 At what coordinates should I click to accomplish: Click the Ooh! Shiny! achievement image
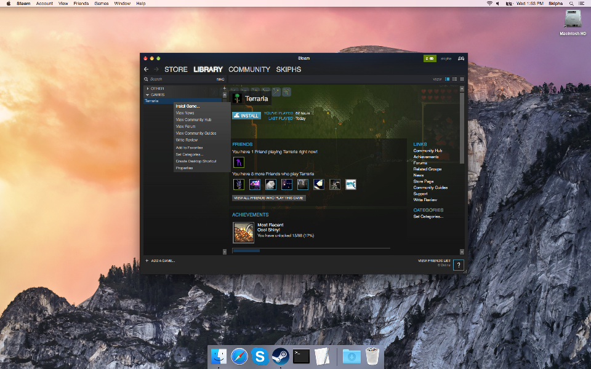tap(244, 232)
